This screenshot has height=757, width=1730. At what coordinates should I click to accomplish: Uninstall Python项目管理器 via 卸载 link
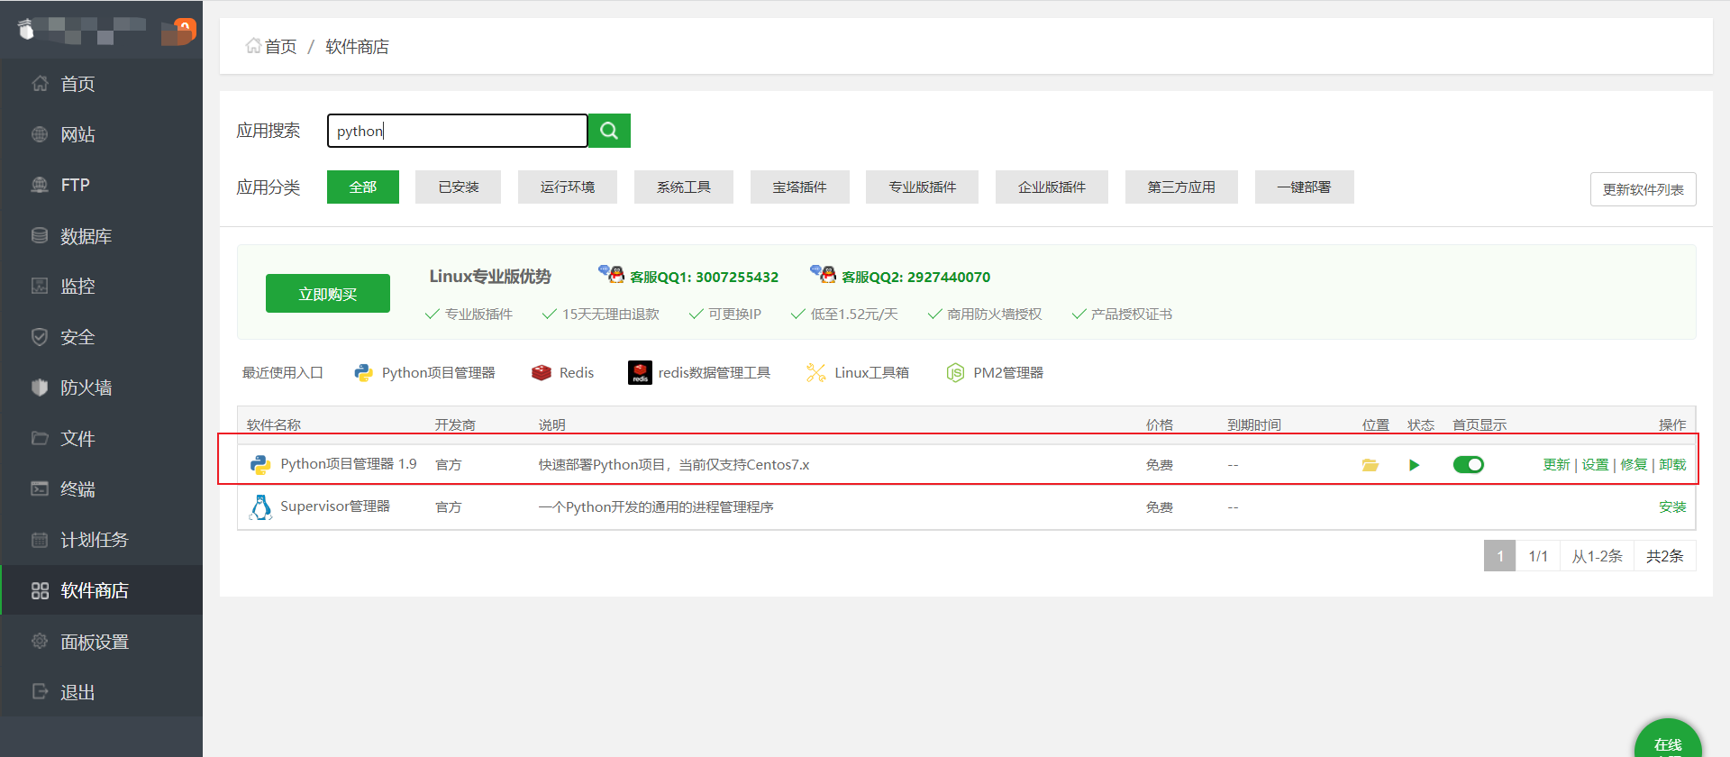1672,465
